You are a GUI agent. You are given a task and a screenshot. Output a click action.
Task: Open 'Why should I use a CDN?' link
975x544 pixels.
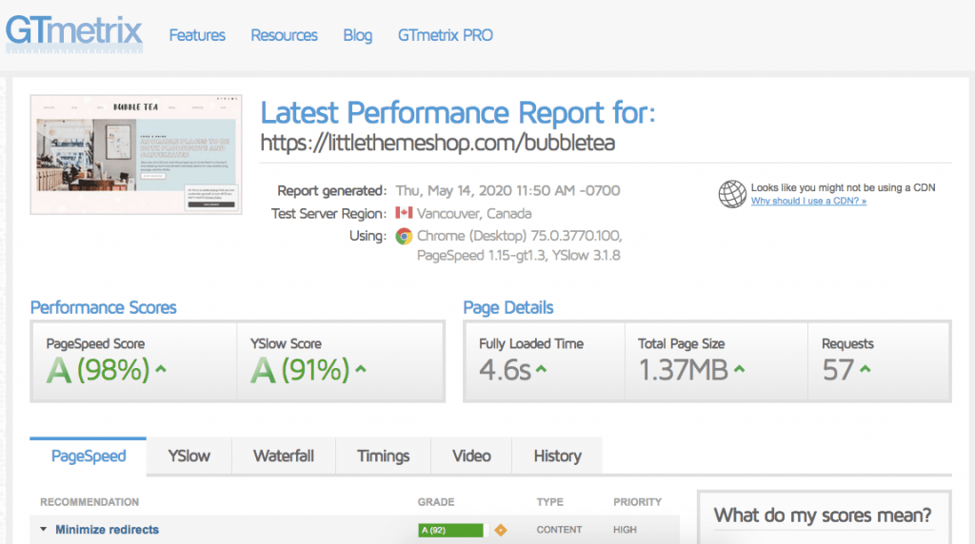808,202
